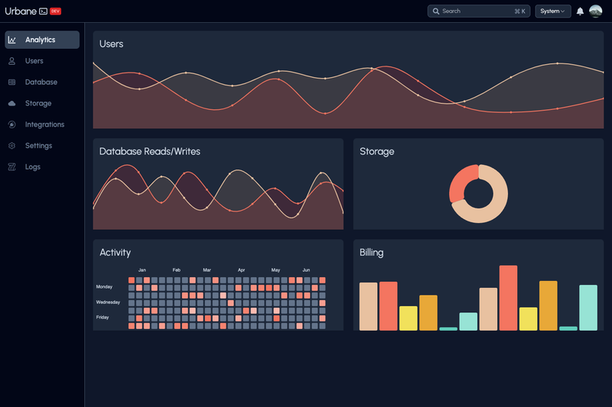Image resolution: width=612 pixels, height=407 pixels.
Task: Open Integrations from the sidebar
Action: click(42, 124)
